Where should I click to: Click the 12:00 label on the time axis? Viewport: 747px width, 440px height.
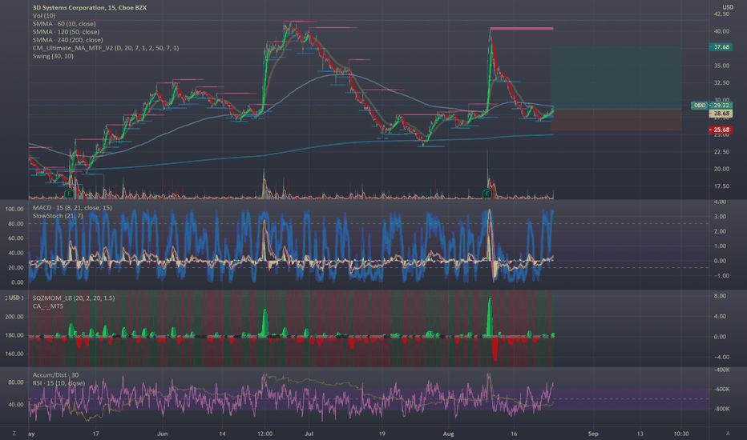point(264,434)
